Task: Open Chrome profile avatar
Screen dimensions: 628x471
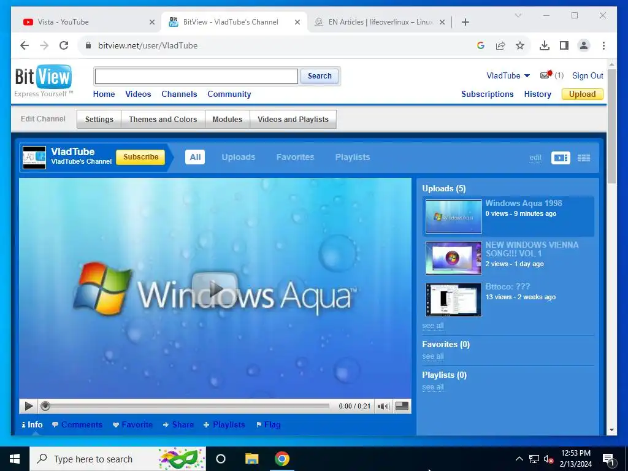Action: pyautogui.click(x=584, y=45)
